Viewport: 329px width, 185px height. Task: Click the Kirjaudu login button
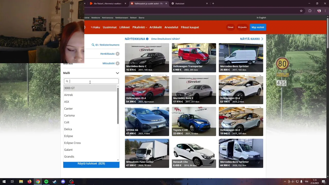pyautogui.click(x=242, y=27)
